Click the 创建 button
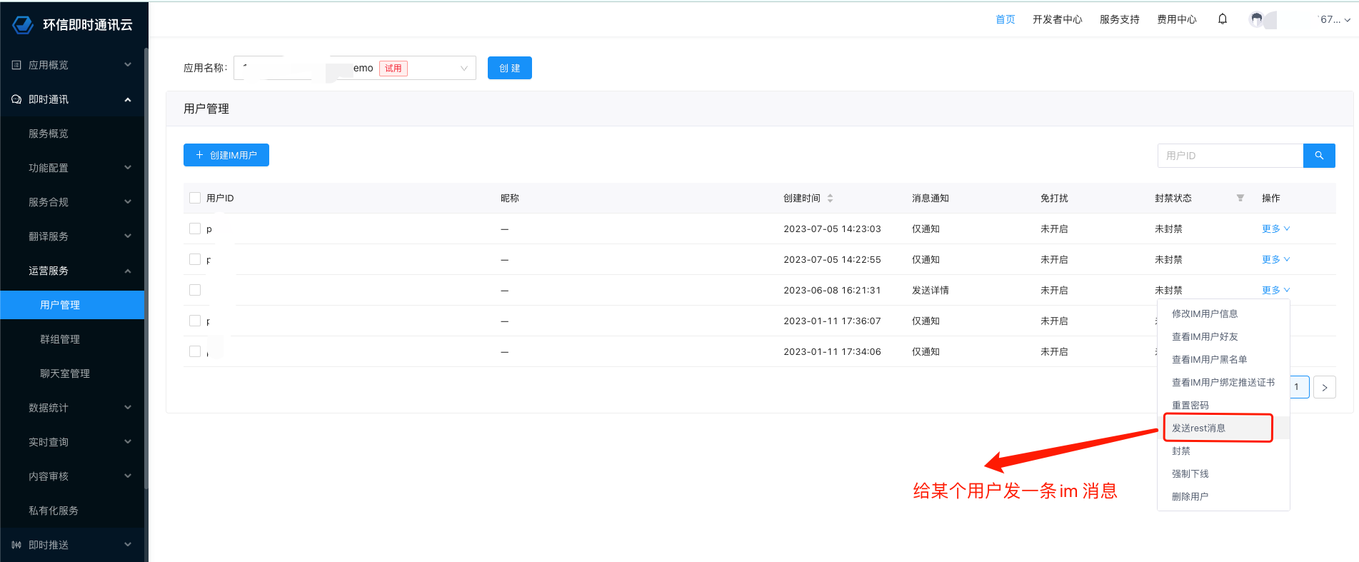1359x562 pixels. pyautogui.click(x=510, y=68)
